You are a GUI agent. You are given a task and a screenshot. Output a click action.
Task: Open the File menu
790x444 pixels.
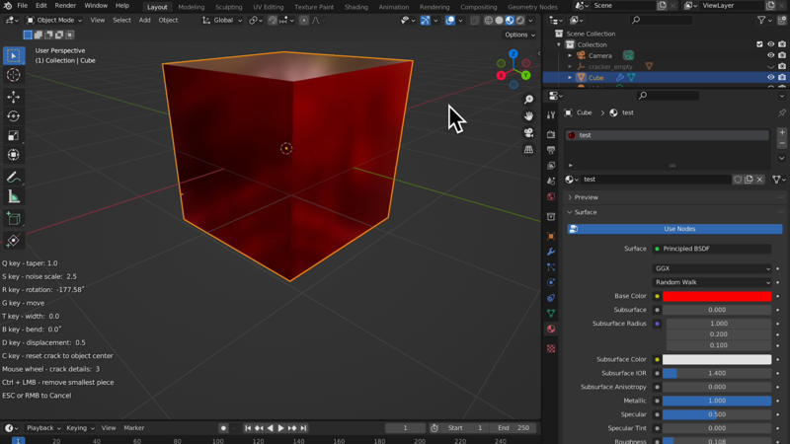tap(22, 6)
